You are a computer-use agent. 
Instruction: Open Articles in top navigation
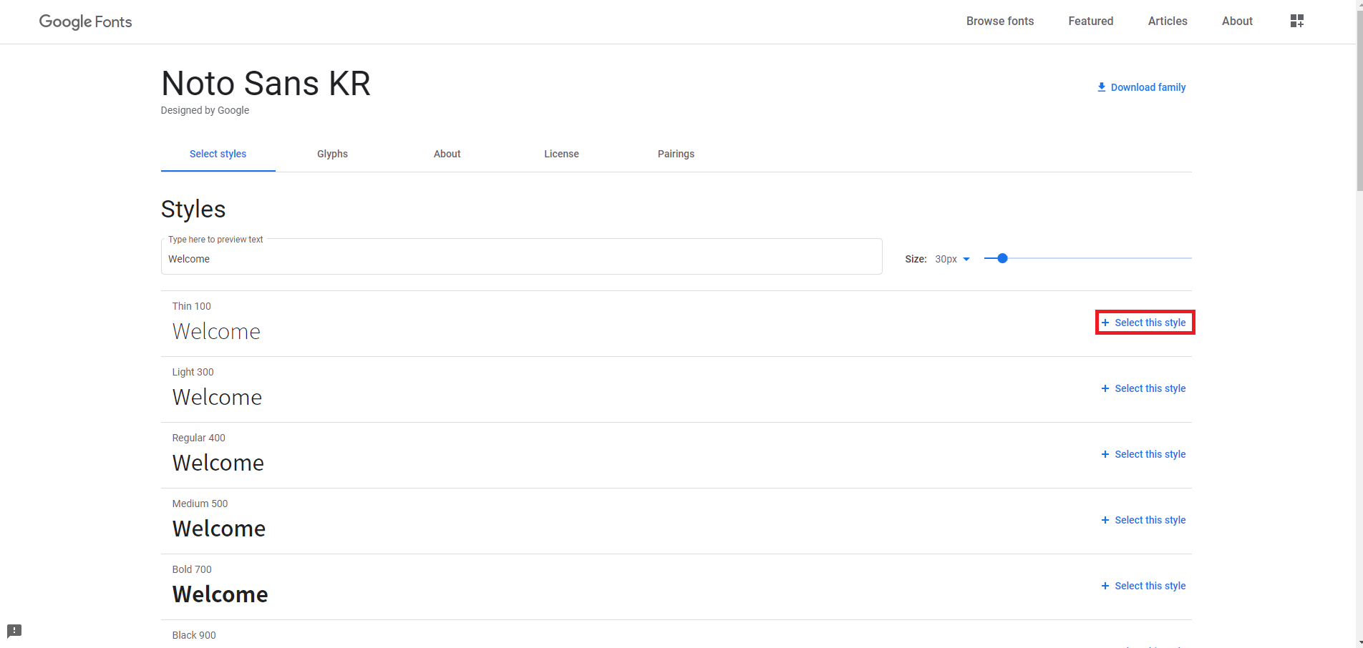[x=1168, y=21]
